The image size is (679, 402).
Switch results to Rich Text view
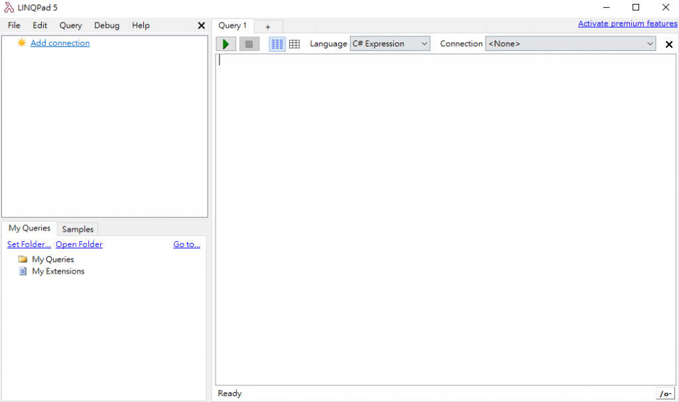(x=277, y=44)
